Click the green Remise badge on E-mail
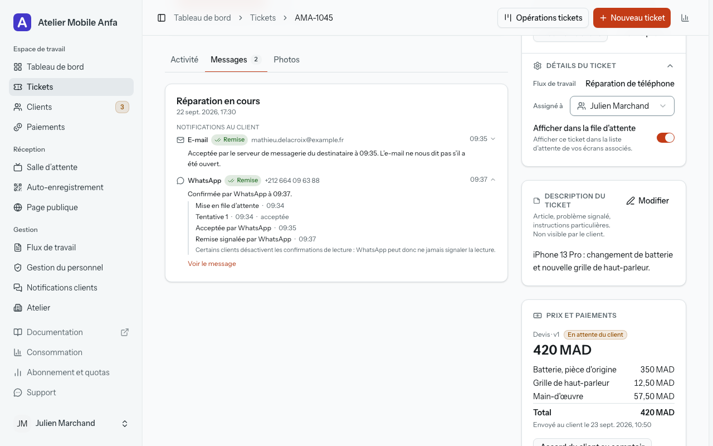This screenshot has width=713, height=446. (229, 140)
